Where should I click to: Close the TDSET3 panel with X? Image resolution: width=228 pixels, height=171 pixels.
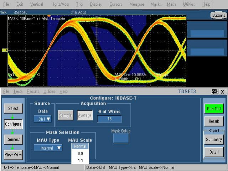223,92
